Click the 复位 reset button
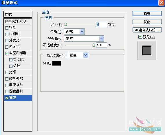 click(147, 22)
